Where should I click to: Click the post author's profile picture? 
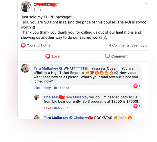[x=26, y=7]
